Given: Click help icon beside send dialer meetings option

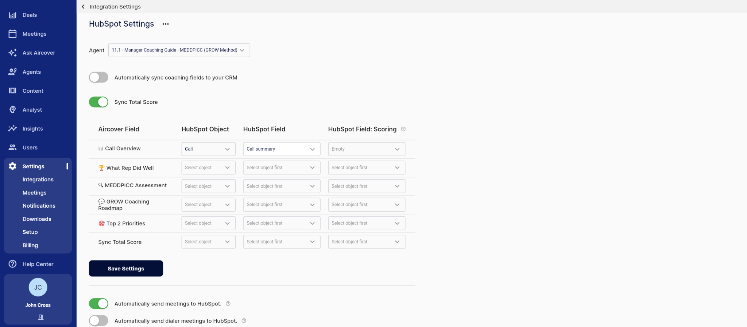Looking at the screenshot, I should (x=244, y=321).
